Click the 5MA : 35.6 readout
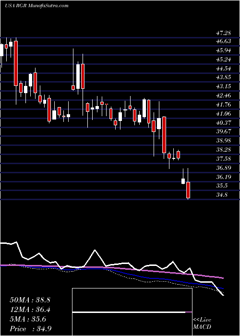Screen dimensions: 240x336 28,319
